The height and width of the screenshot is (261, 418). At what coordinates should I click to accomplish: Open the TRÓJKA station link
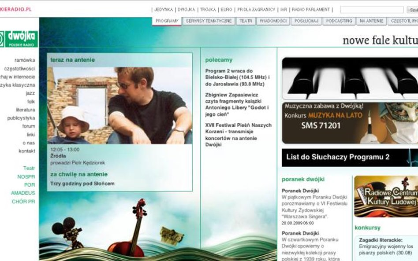click(x=208, y=10)
